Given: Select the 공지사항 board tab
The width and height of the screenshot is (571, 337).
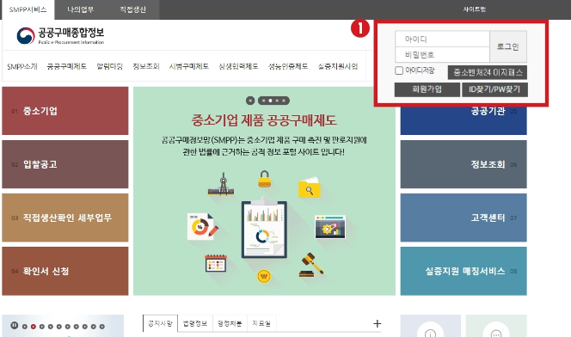Looking at the screenshot, I should 160,323.
